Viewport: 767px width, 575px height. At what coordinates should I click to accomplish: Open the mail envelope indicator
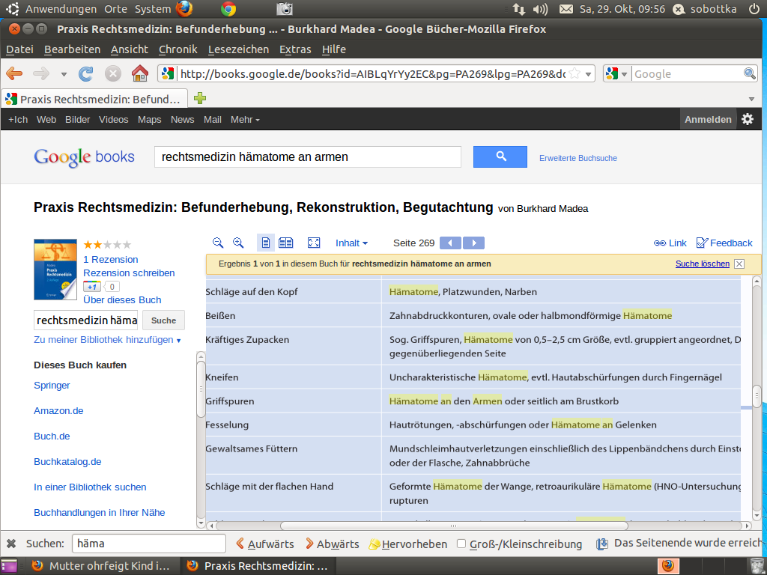point(566,9)
